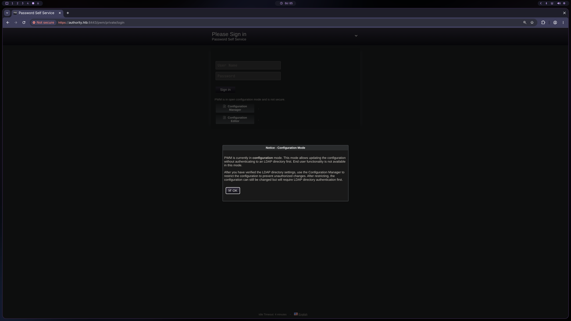Switch to workspace 3

(x=23, y=3)
